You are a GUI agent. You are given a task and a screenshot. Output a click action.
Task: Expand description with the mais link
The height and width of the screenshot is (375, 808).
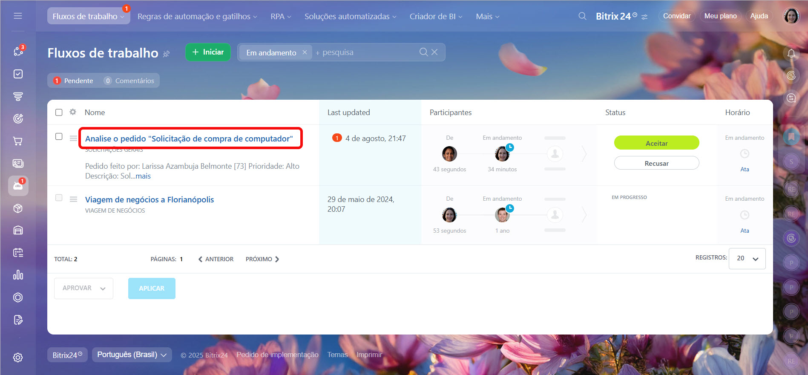(x=143, y=176)
